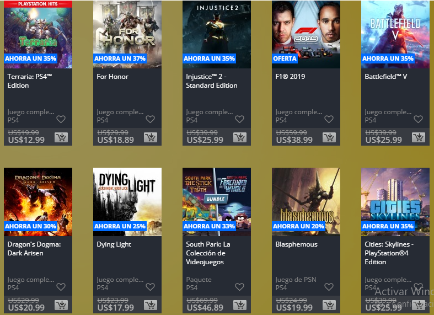Open the F1 2019 cover thumbnail
Viewport: 434px width, 315px height.
[306, 34]
